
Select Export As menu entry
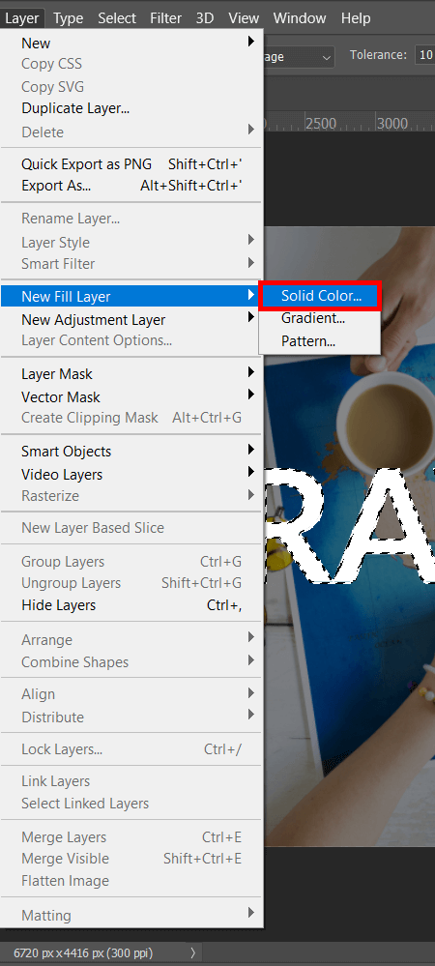pos(131,186)
